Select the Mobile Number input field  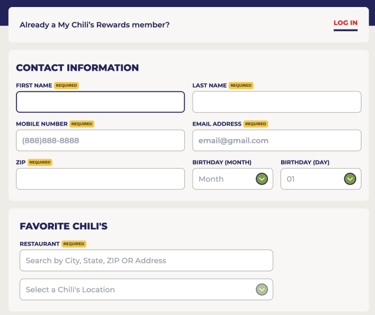tap(100, 140)
